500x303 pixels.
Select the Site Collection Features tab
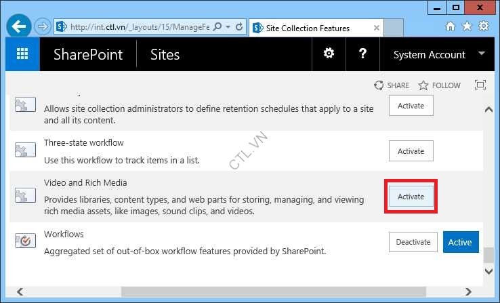(307, 28)
